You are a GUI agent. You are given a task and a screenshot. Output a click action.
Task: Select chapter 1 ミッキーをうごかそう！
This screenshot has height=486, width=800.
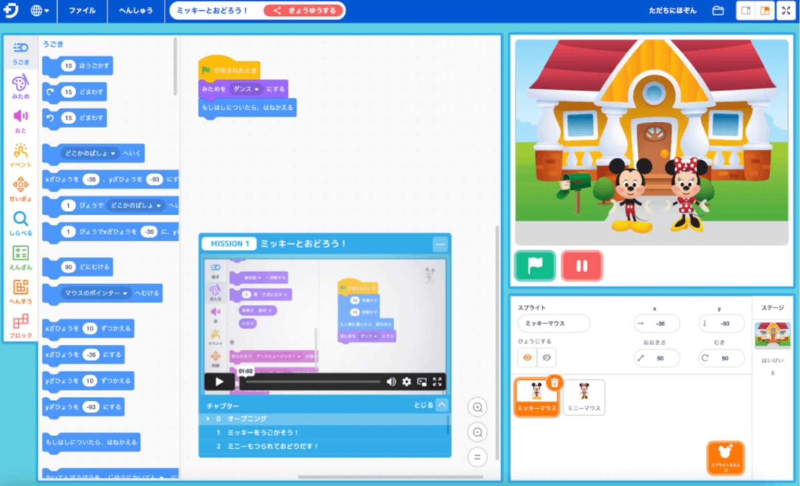tap(263, 432)
